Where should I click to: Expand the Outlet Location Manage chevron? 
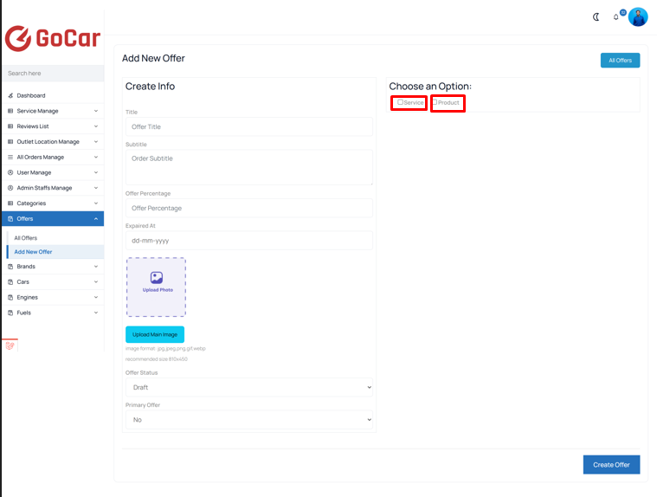coord(96,142)
